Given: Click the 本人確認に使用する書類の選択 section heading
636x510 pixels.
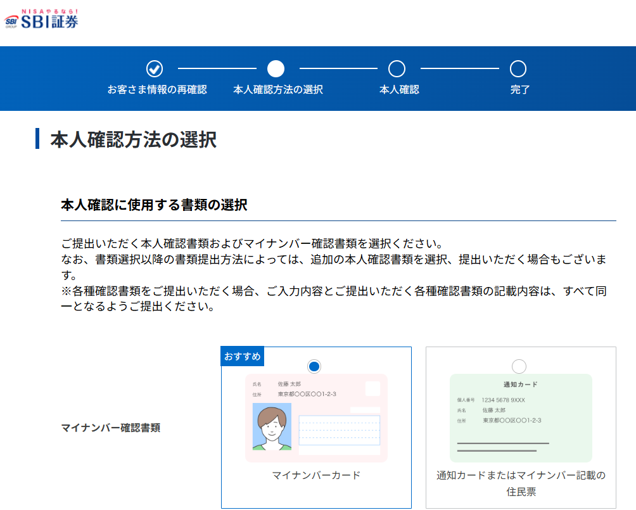Looking at the screenshot, I should 154,205.
